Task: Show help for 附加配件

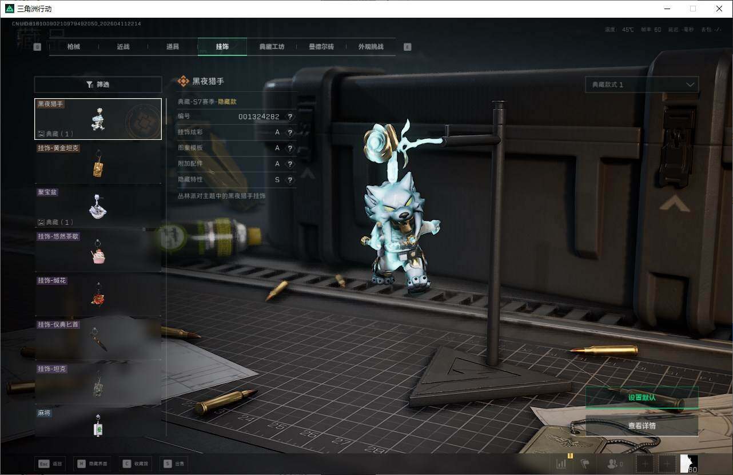Action: click(290, 164)
